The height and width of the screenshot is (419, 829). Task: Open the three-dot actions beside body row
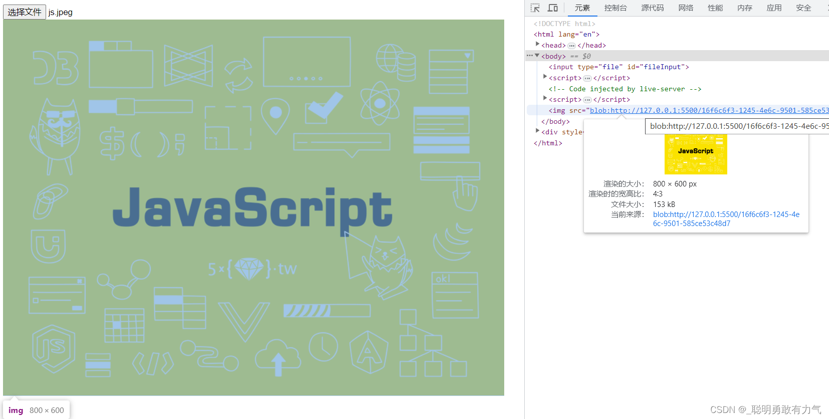(529, 56)
